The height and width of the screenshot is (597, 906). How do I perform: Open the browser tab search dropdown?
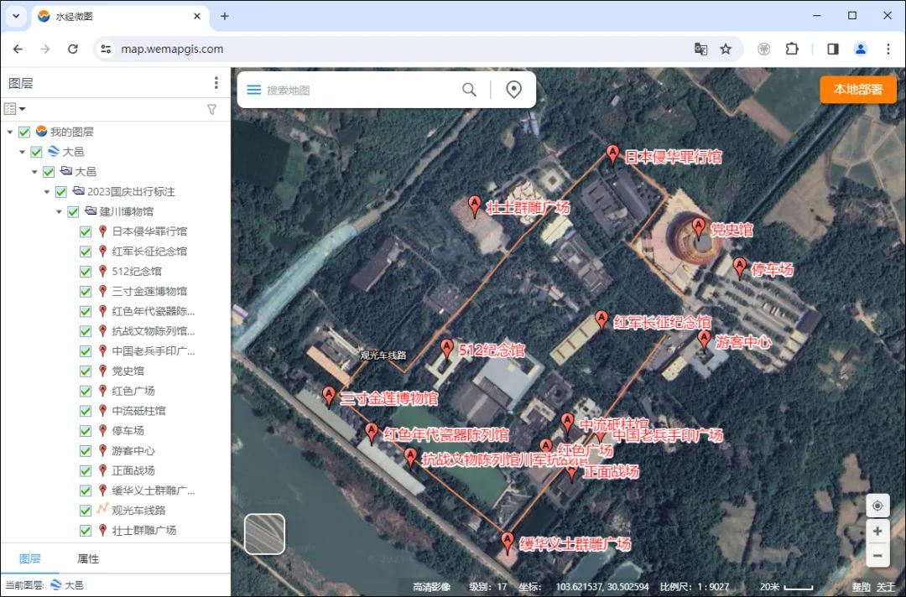16,16
